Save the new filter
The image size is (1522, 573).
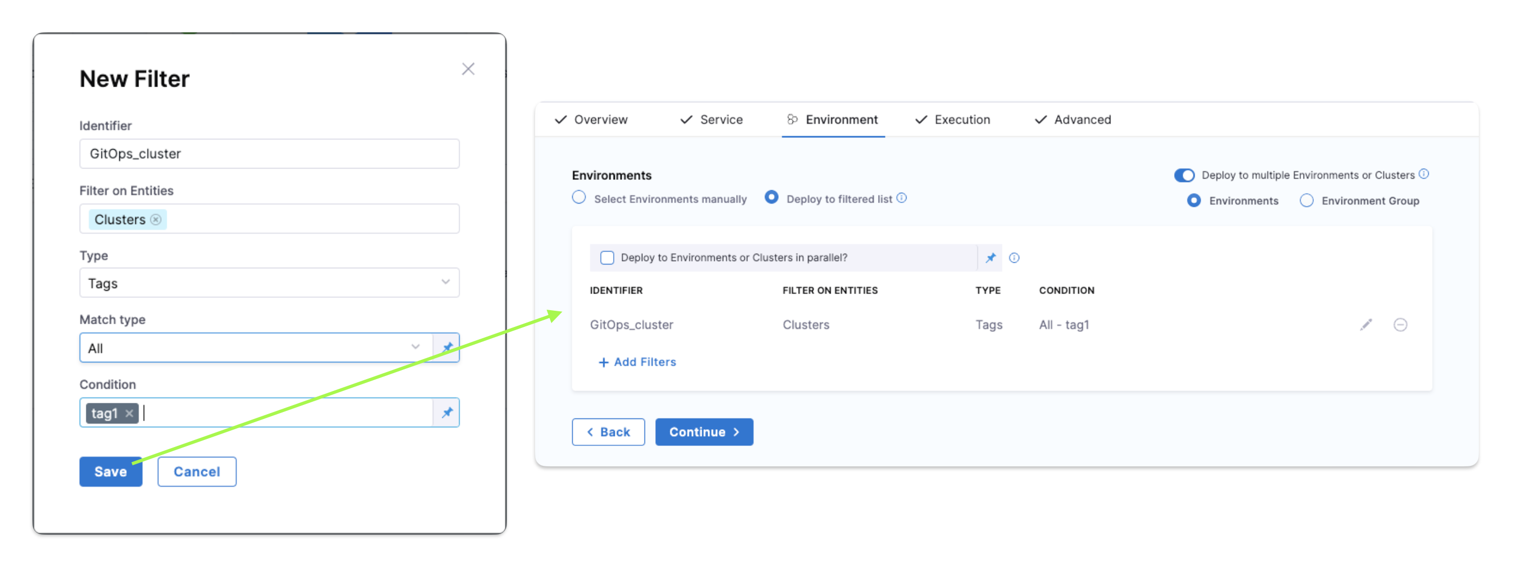[111, 472]
